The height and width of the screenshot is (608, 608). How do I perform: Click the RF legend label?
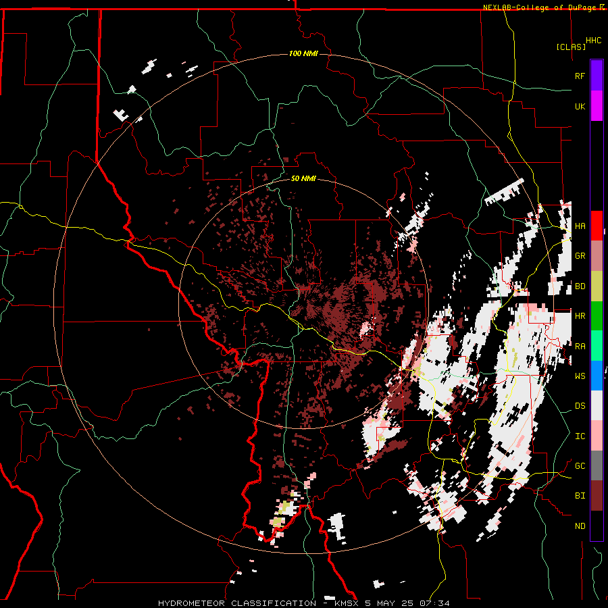(x=580, y=76)
